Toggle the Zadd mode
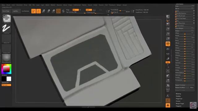The width and height of the screenshot is (198, 111). (89, 10)
